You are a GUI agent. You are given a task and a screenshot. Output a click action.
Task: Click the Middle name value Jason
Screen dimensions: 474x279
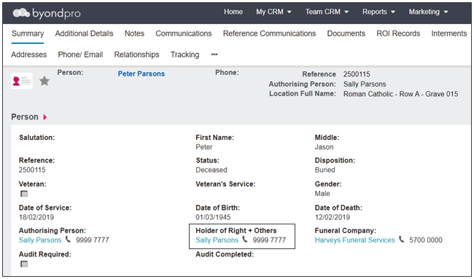click(x=324, y=147)
